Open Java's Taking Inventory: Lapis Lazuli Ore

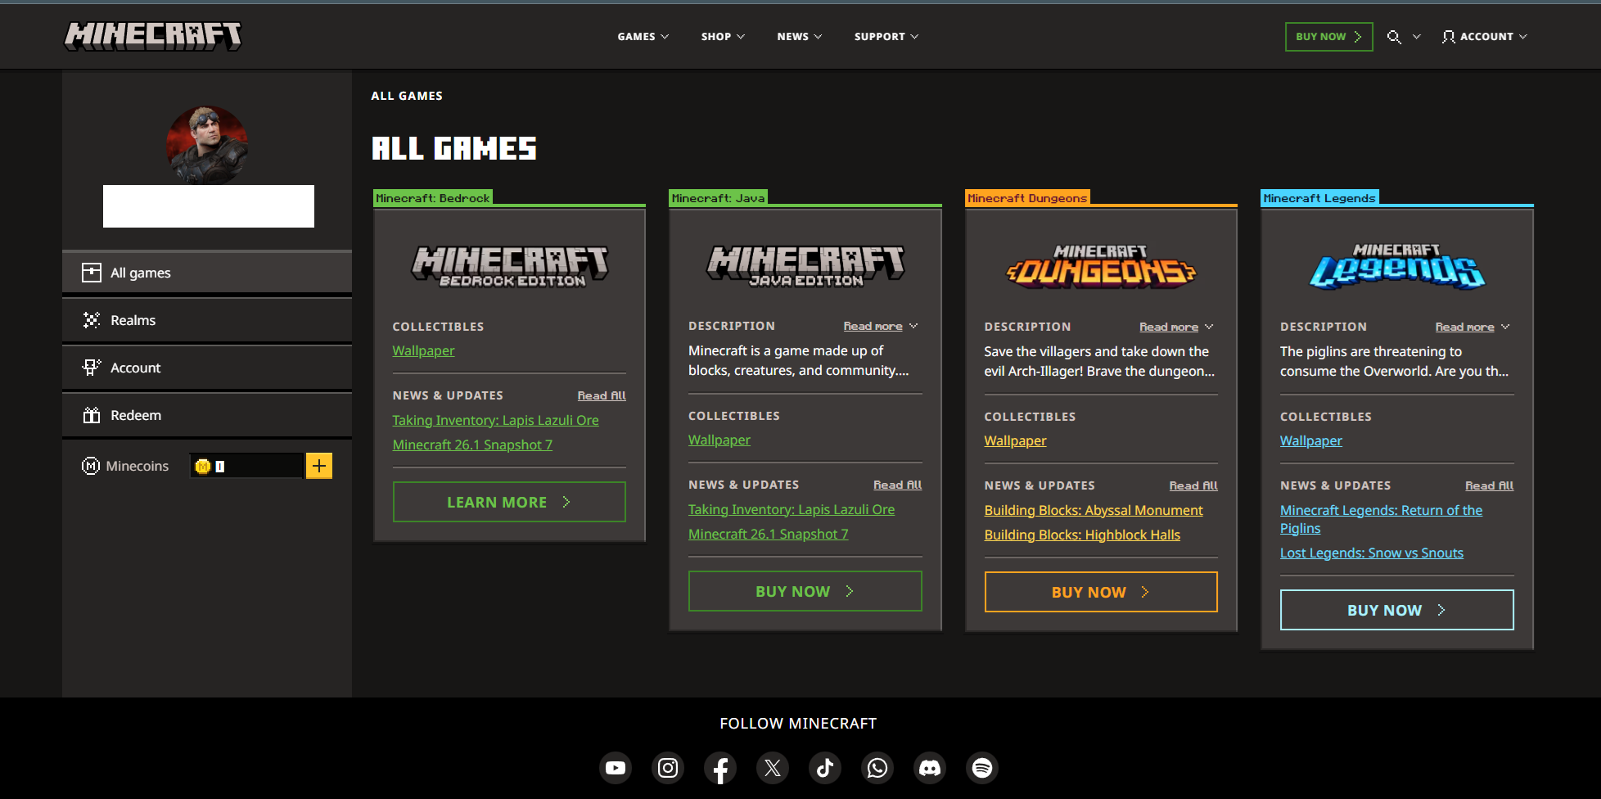tap(791, 509)
